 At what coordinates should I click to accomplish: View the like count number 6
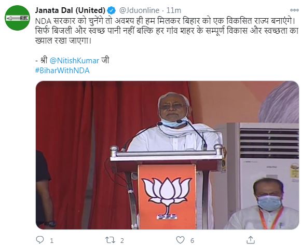click(x=192, y=240)
